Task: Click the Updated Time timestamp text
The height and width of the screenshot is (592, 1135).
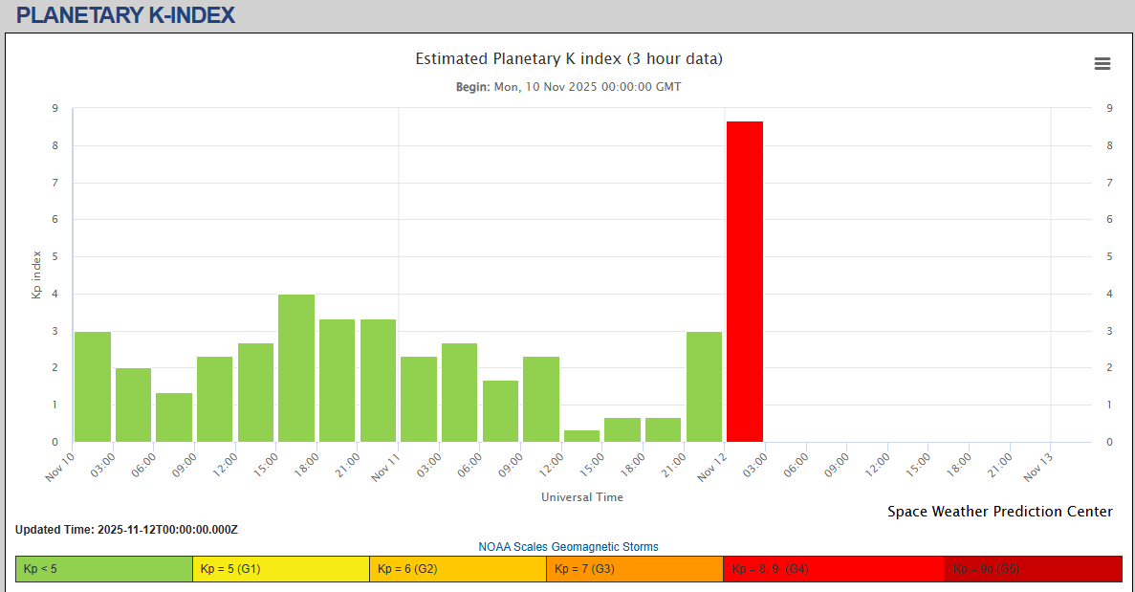Action: [126, 530]
